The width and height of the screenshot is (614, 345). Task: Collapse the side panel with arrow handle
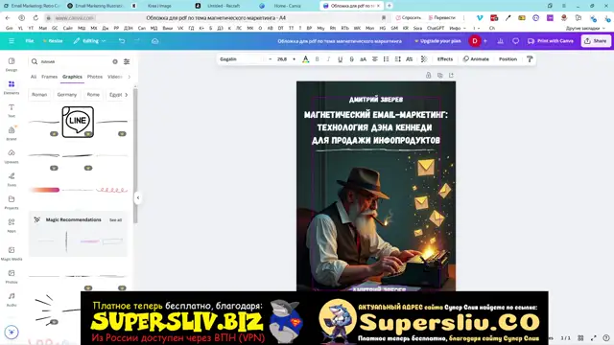pyautogui.click(x=138, y=198)
